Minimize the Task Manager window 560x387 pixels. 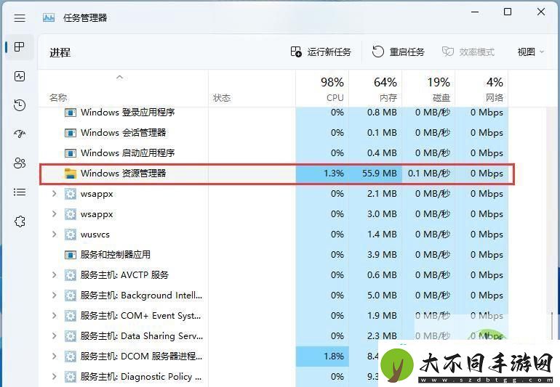click(x=475, y=12)
